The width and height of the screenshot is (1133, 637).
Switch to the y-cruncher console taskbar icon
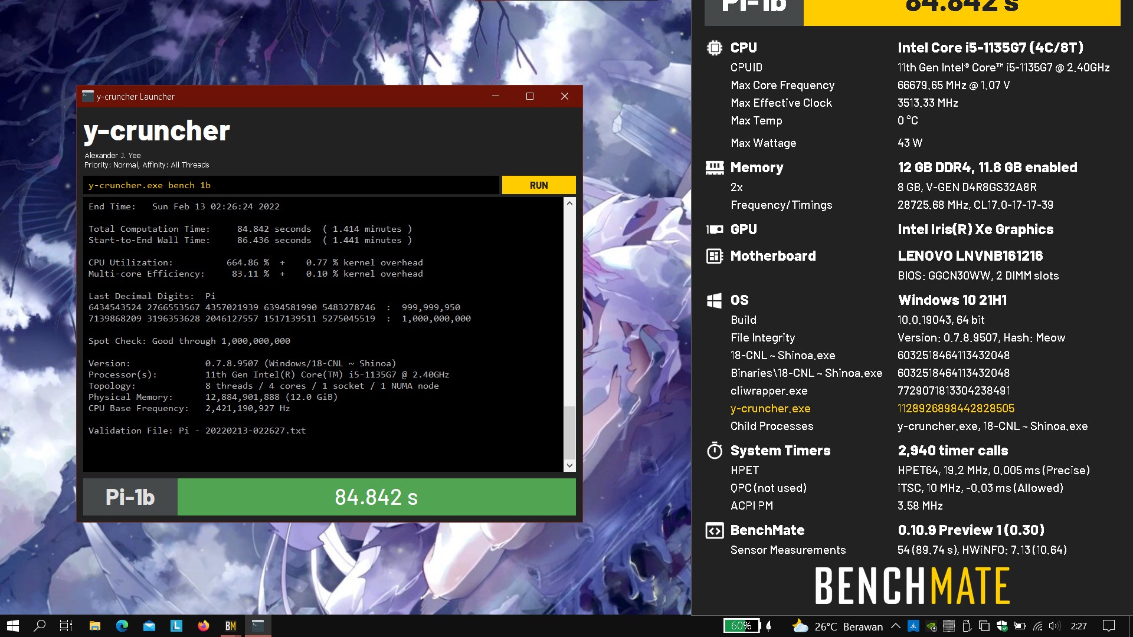click(258, 626)
